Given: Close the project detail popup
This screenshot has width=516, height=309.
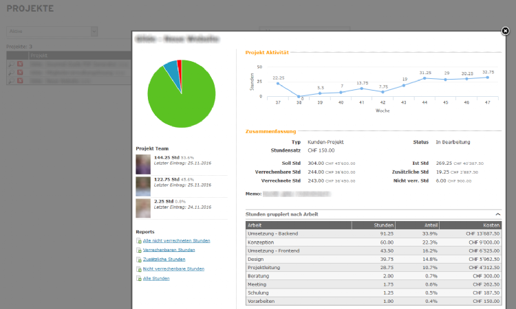Looking at the screenshot, I should 505,31.
